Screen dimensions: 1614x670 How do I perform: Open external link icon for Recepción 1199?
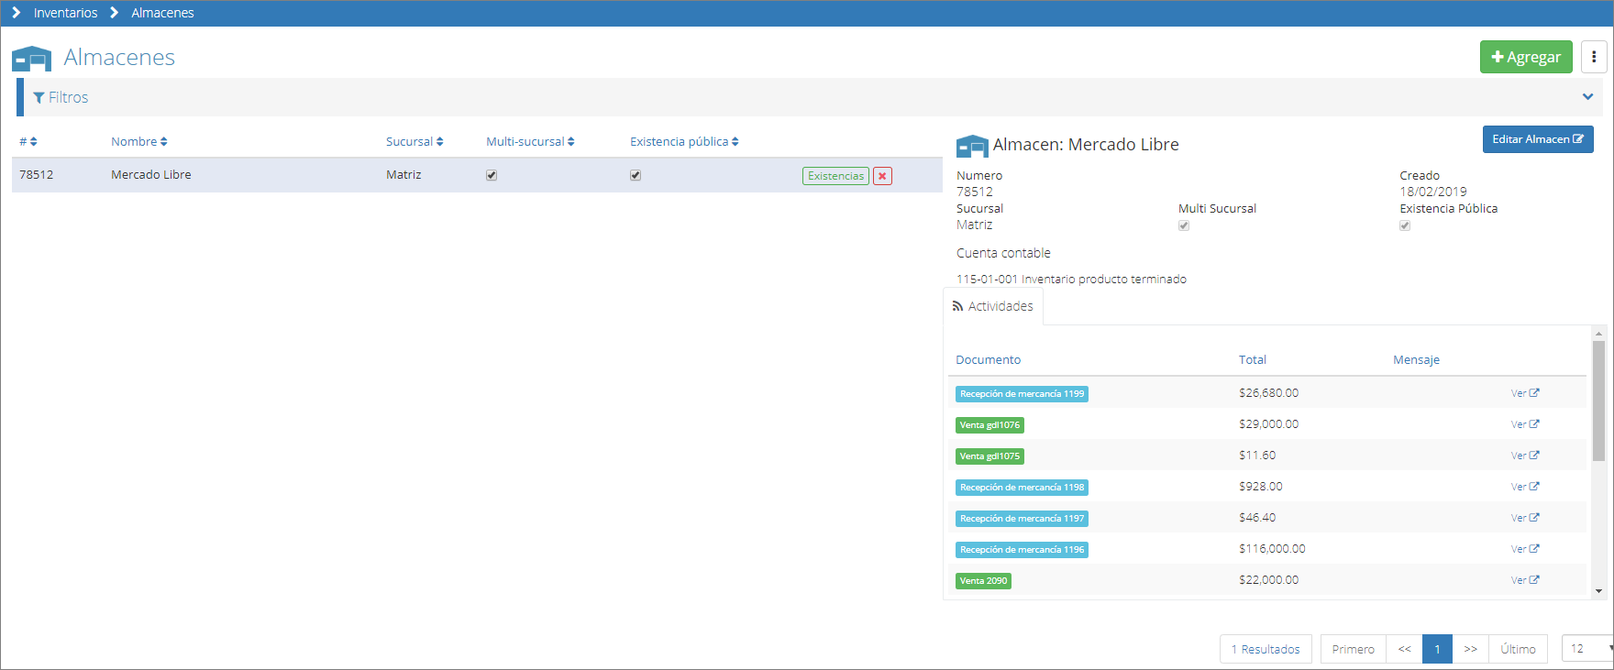coord(1534,393)
